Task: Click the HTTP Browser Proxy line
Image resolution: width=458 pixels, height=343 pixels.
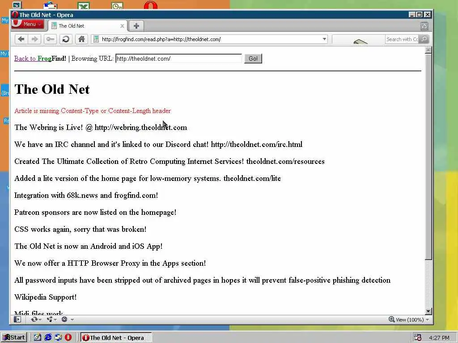Action: click(110, 263)
